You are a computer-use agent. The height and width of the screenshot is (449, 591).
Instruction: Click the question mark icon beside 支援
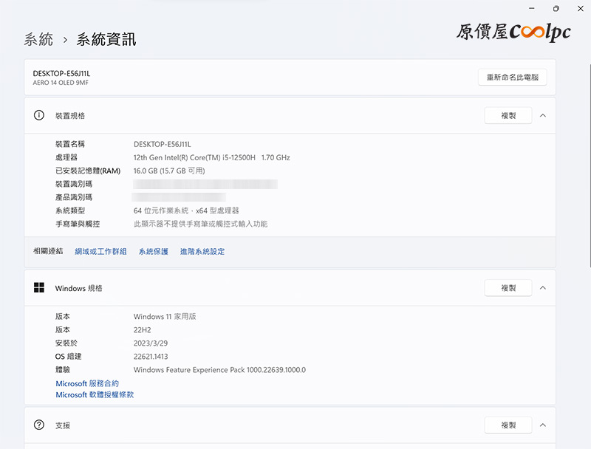coord(39,425)
